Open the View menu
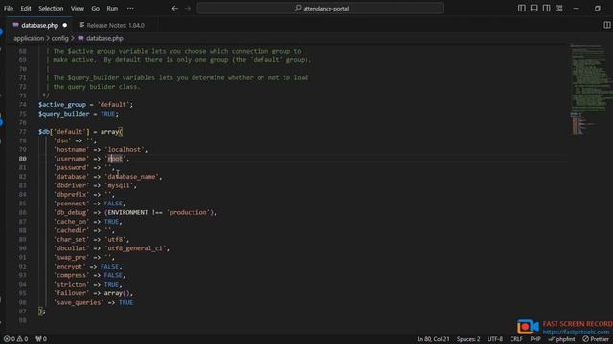This screenshot has height=344, width=613. tap(78, 9)
